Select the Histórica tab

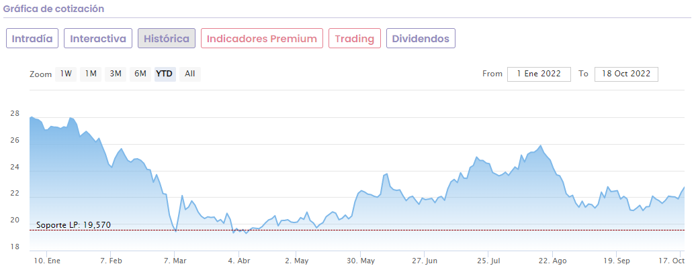167,38
